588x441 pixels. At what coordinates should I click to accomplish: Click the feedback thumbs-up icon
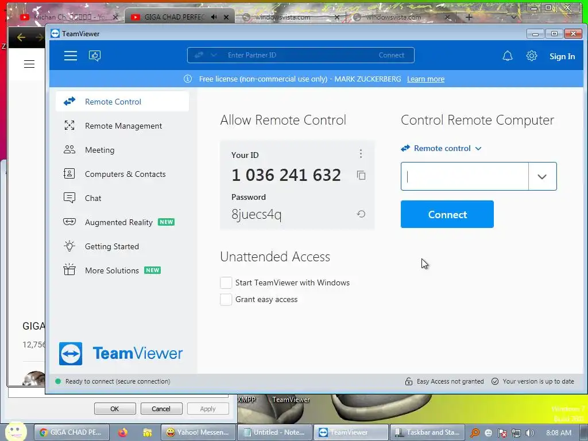[x=95, y=56]
